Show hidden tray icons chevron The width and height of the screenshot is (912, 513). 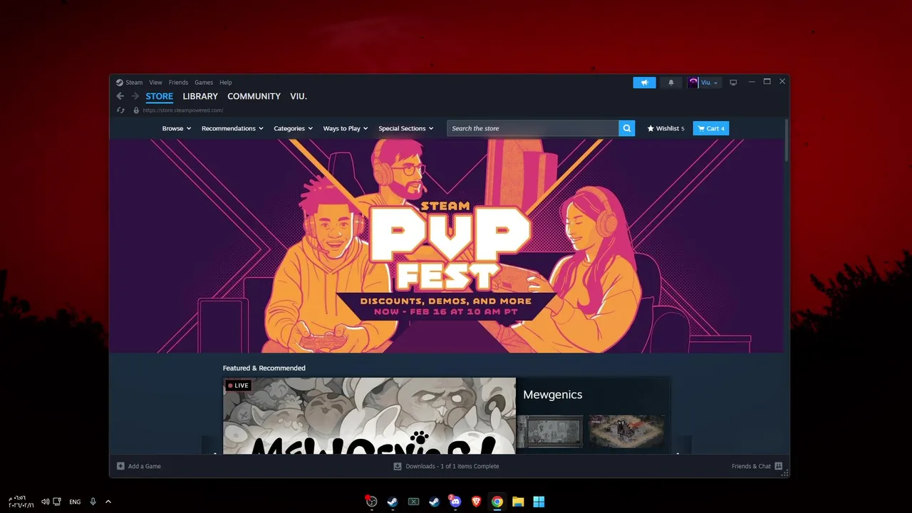pos(108,502)
